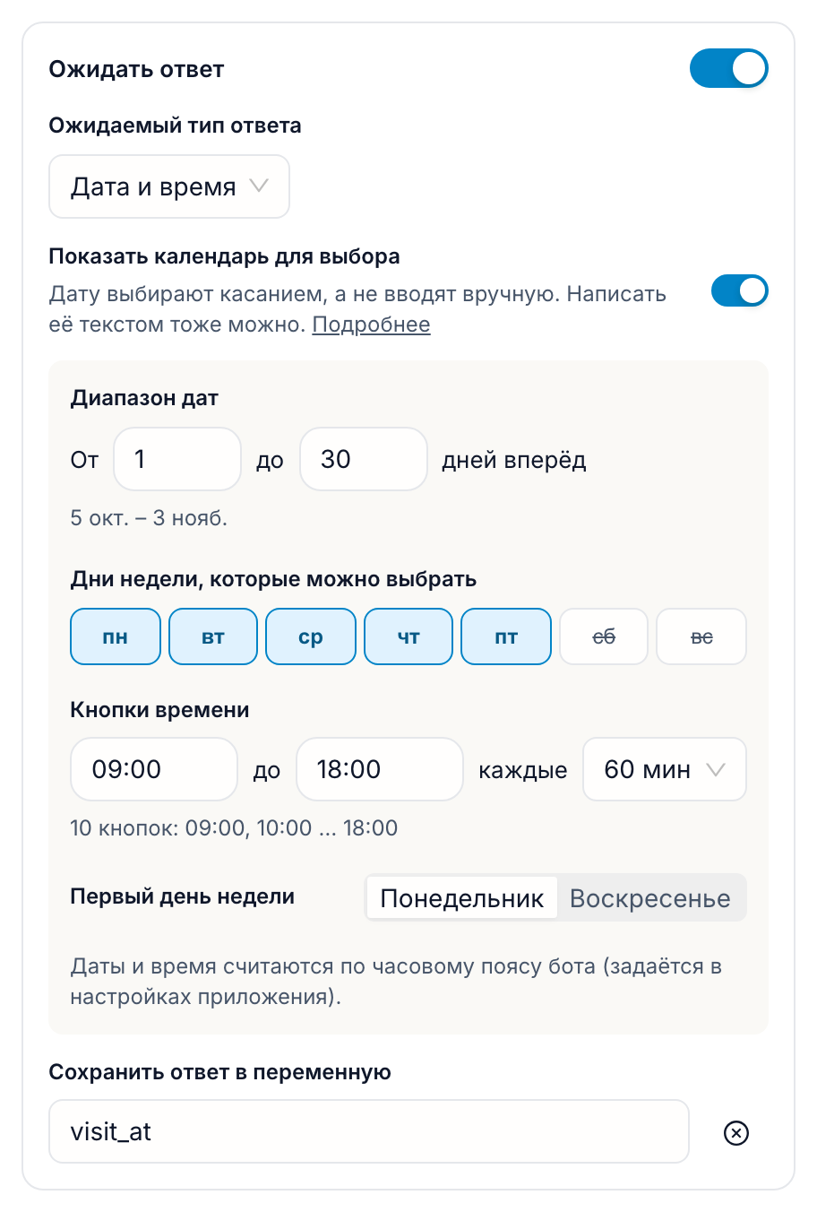The height and width of the screenshot is (1212, 817).
Task: Open the "60 мин" interval dropdown
Action: tap(664, 769)
